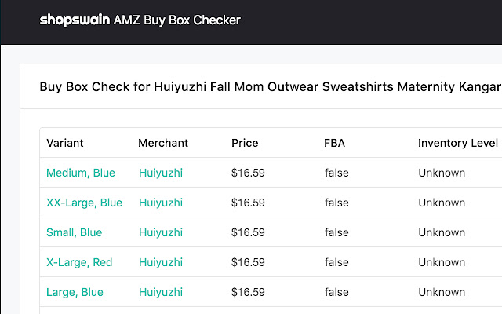Click the Buy Box Check heading text
The height and width of the screenshot is (314, 502).
[267, 86]
